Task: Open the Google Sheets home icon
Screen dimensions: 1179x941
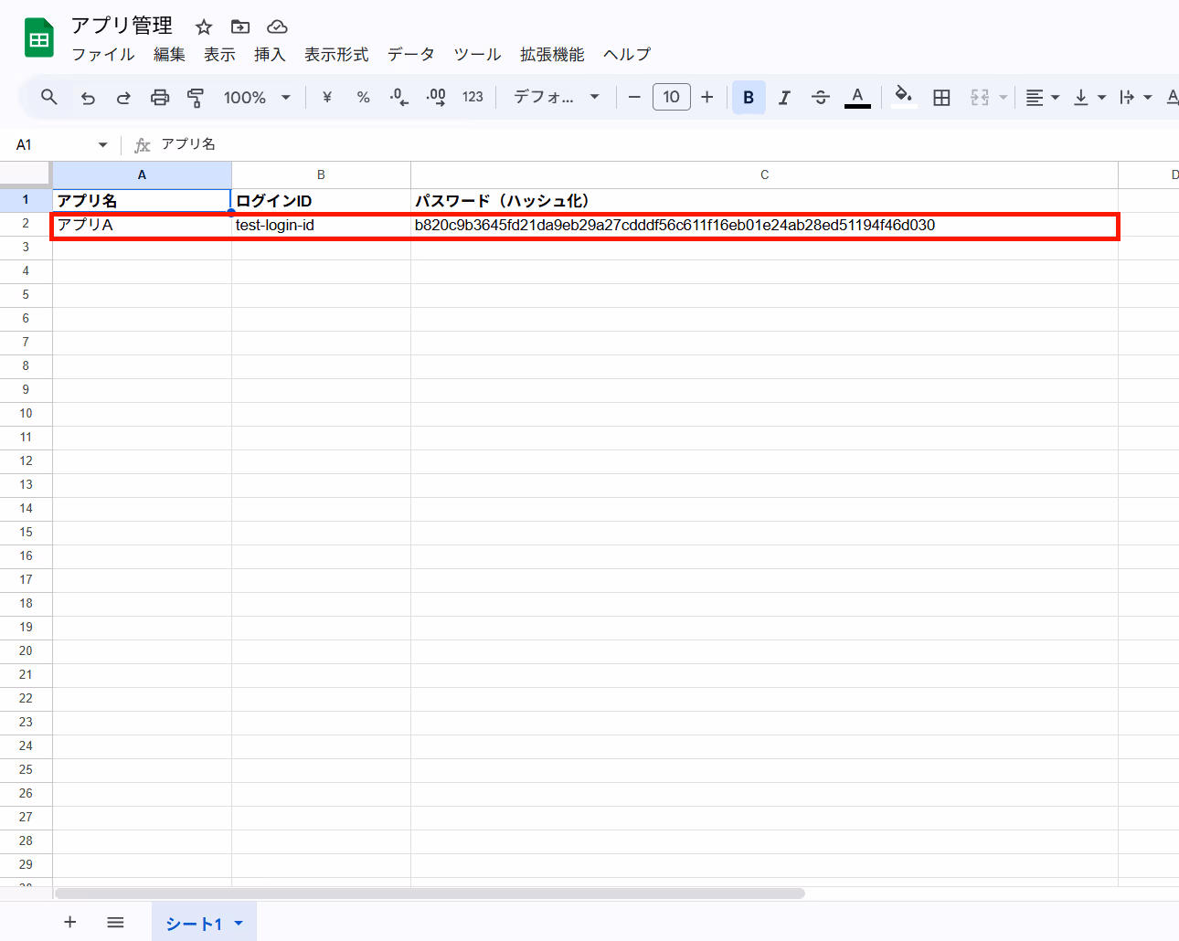Action: coord(39,38)
